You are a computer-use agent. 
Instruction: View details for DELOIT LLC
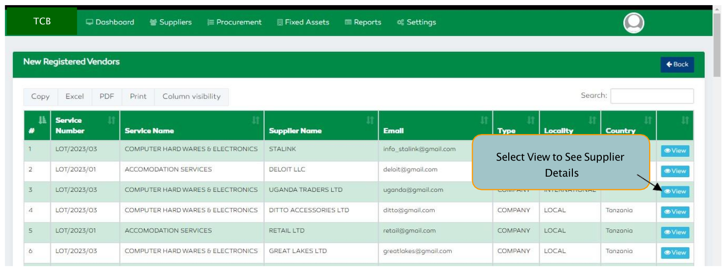pos(675,171)
